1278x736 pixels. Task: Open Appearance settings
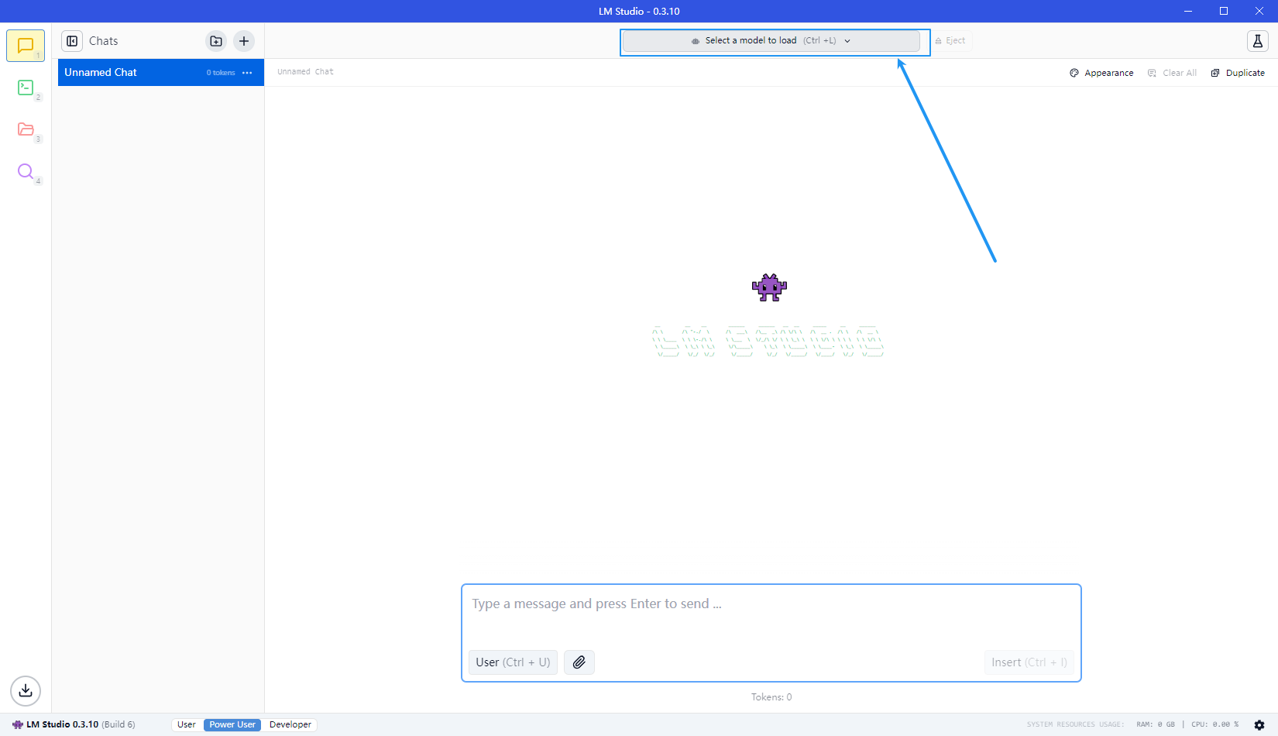[1101, 73]
